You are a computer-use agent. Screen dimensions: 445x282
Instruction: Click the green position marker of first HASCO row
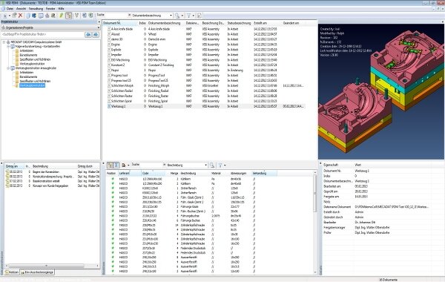click(x=113, y=179)
